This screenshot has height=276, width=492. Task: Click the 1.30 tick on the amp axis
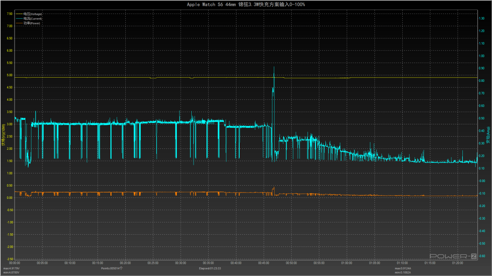[482, 19]
